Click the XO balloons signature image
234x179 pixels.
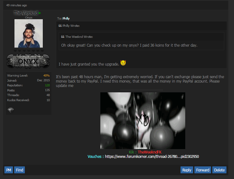143,121
